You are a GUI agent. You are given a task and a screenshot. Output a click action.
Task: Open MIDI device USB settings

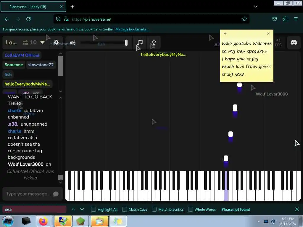(154, 42)
